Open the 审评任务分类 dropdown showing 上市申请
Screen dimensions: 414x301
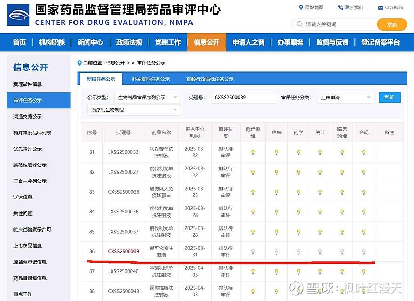(345, 97)
